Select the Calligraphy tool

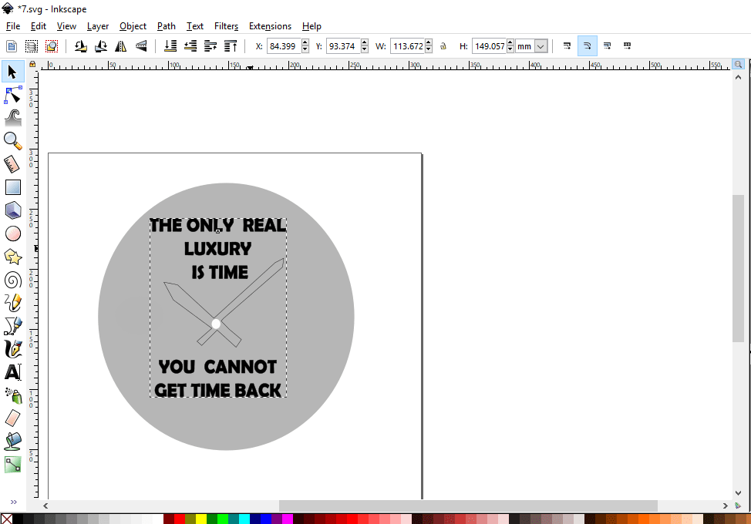13,349
